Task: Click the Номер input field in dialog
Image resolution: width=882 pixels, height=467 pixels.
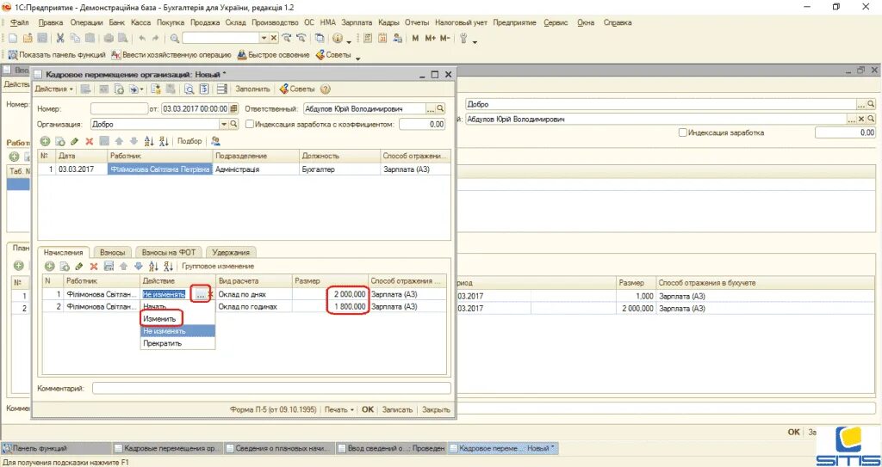Action: 119,108
